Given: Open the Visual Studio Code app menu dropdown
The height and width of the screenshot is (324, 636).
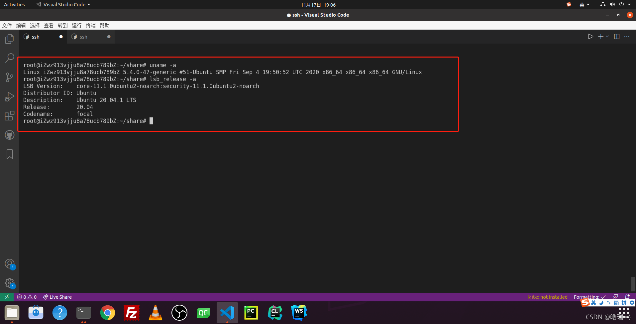Looking at the screenshot, I should point(63,5).
